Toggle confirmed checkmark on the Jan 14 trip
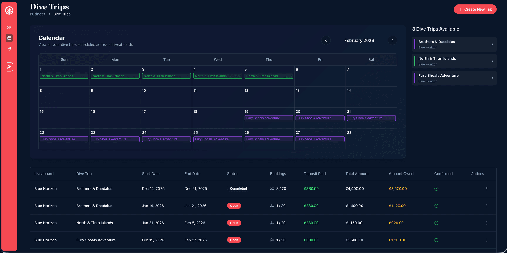Screen dimensions: 507x253 pyautogui.click(x=436, y=206)
